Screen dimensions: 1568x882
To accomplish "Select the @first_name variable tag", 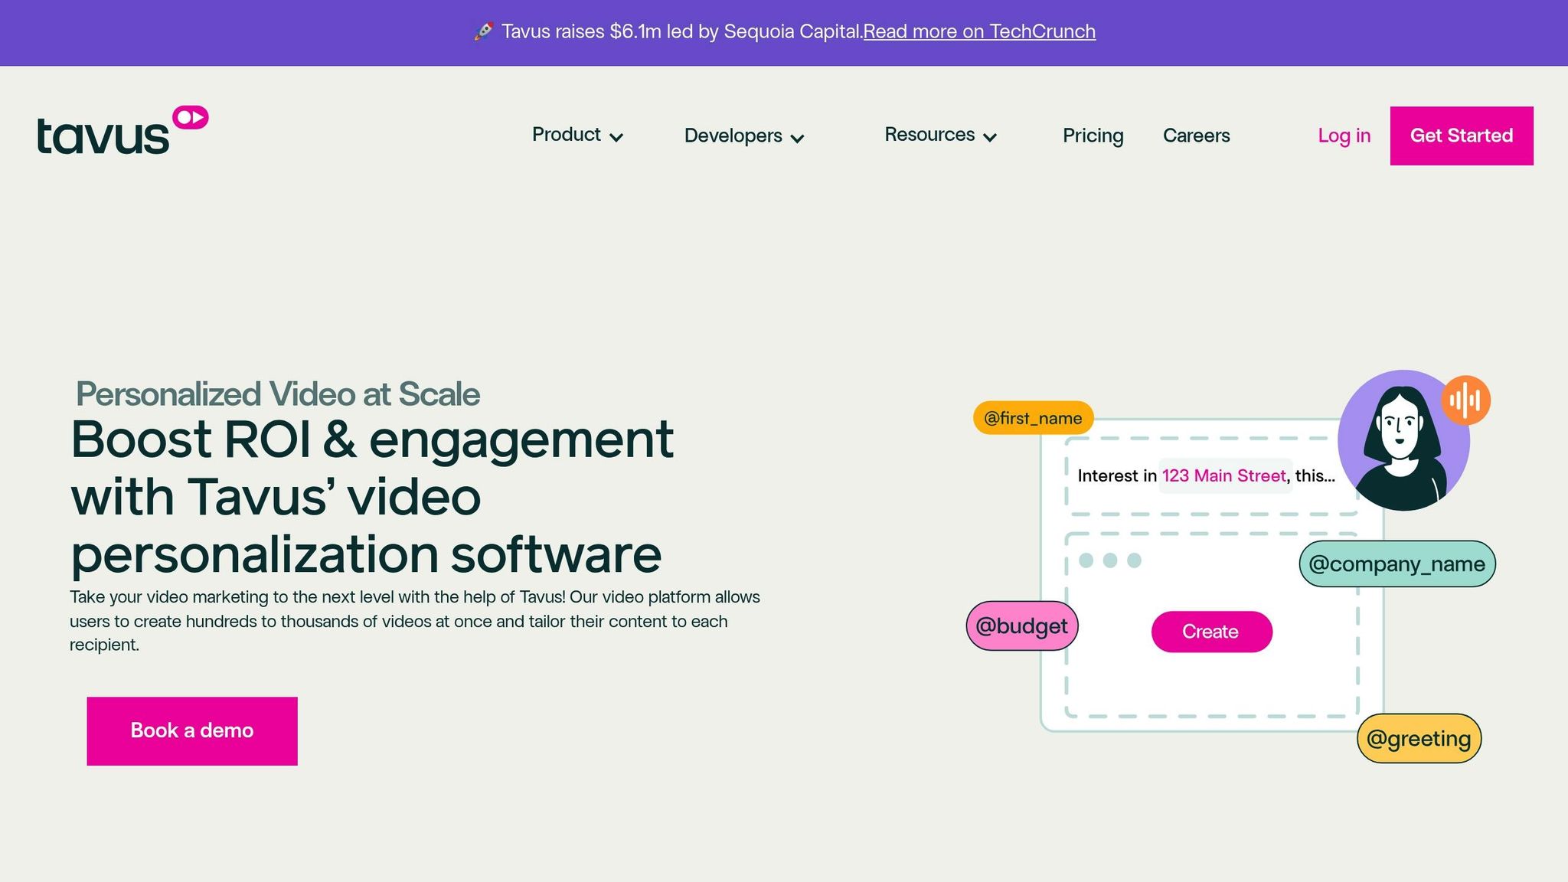I will point(1033,418).
